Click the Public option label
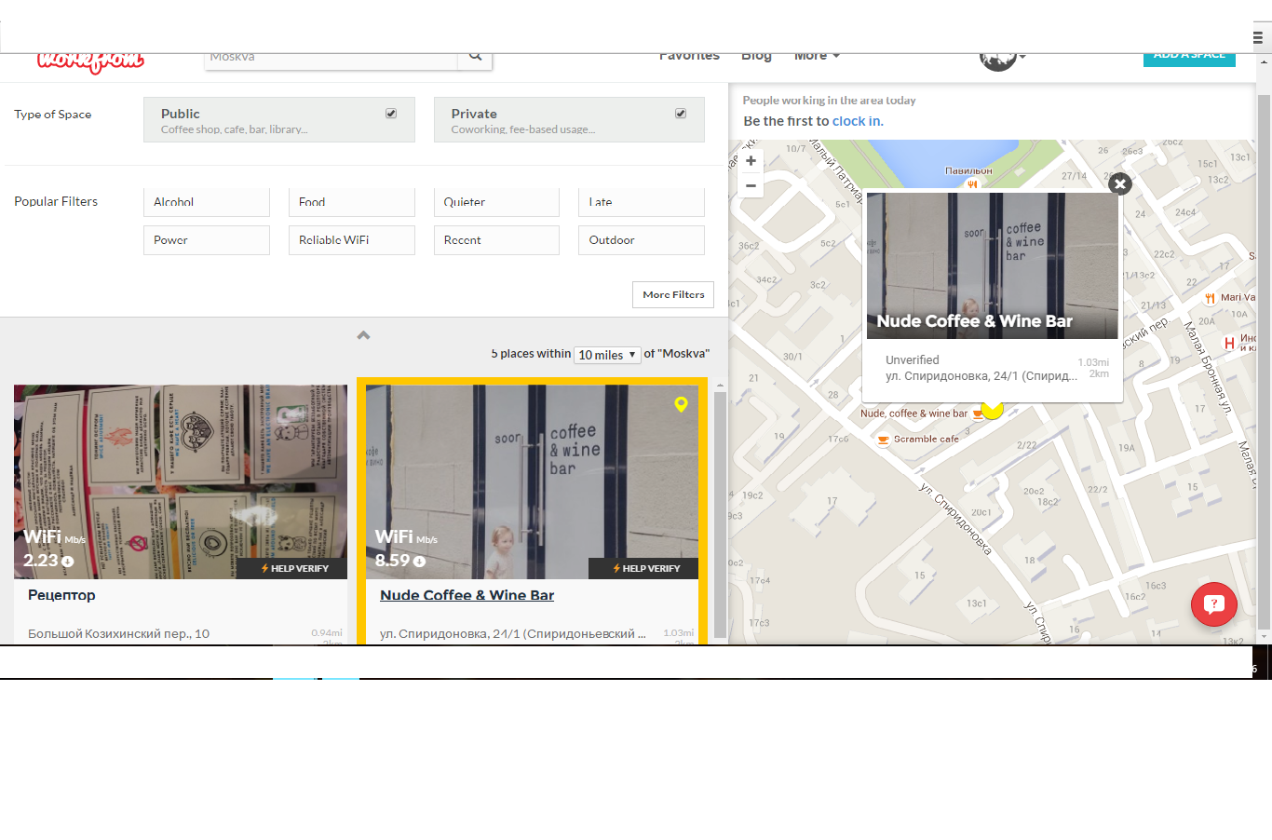Viewport: 1272px width, 840px height. pos(181,114)
